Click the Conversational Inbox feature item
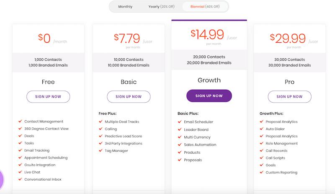335x194 pixels. (43, 179)
